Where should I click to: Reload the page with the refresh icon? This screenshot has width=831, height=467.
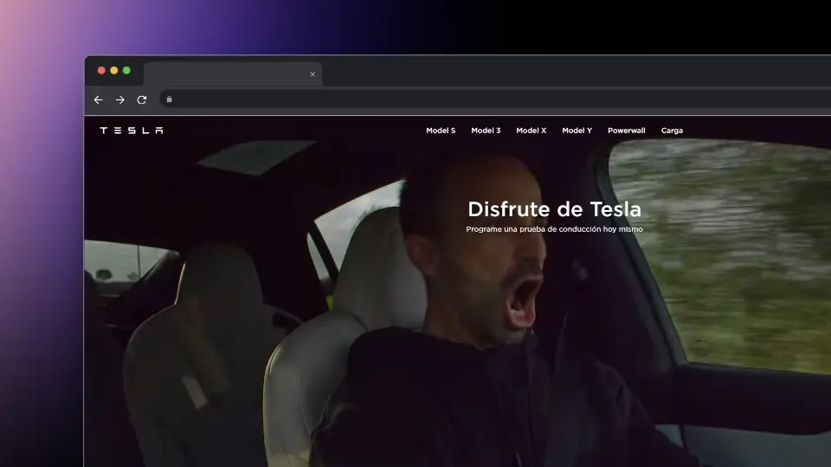tap(142, 99)
